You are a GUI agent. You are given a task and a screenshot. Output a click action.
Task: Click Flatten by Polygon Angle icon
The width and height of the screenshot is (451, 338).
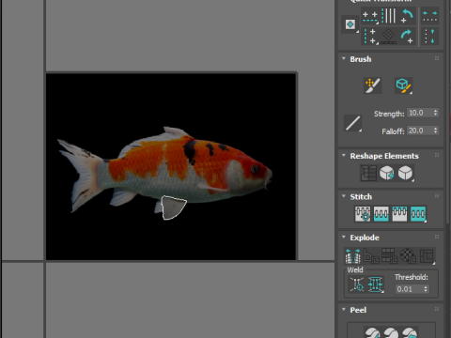pyautogui.click(x=371, y=256)
